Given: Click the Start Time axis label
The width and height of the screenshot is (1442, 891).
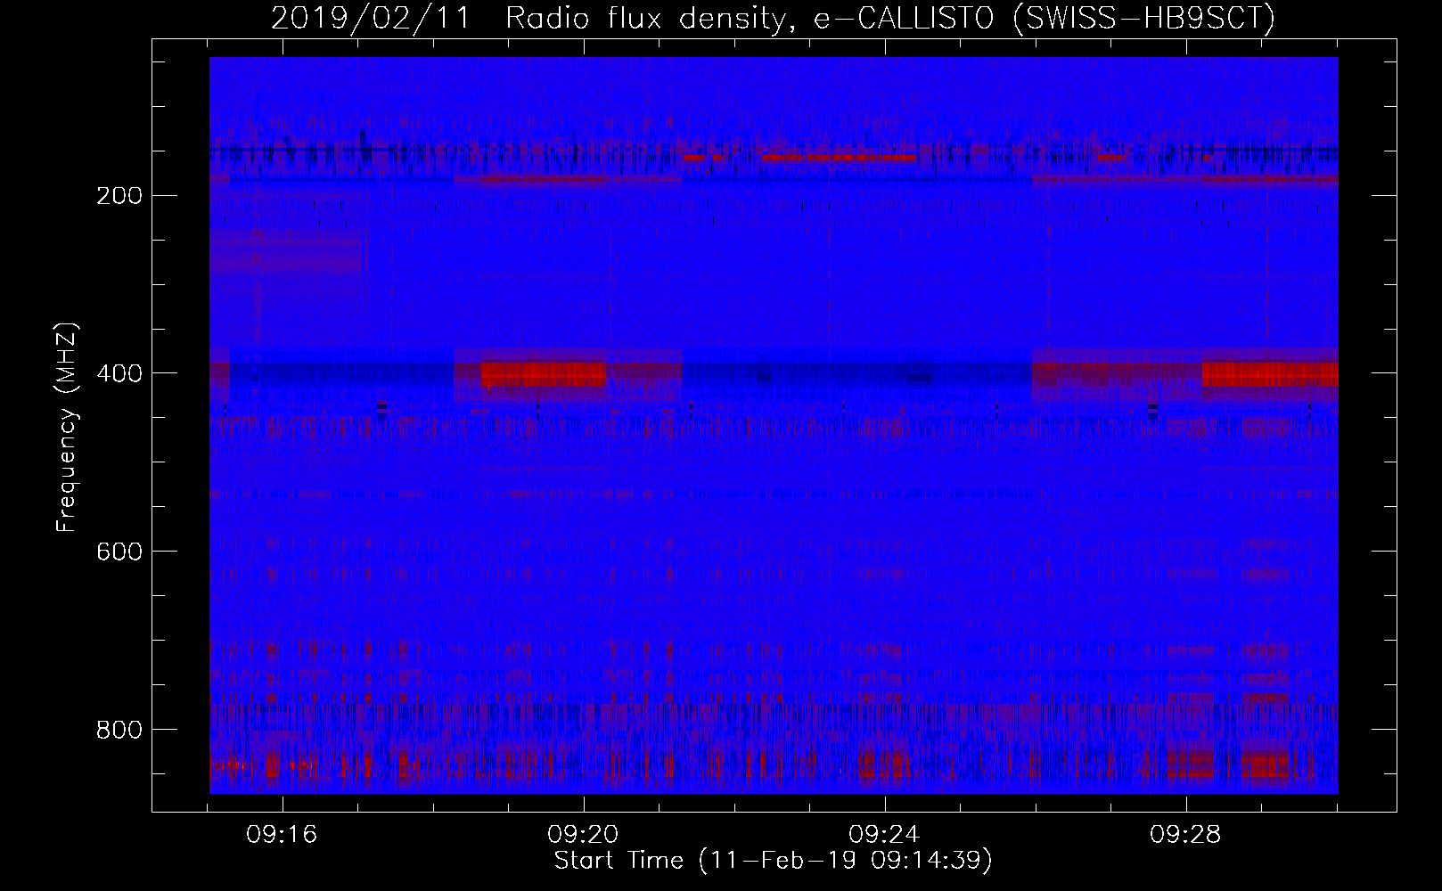Looking at the screenshot, I should click(x=773, y=861).
